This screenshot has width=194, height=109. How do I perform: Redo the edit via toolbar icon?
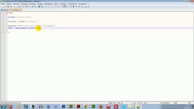(35, 6)
